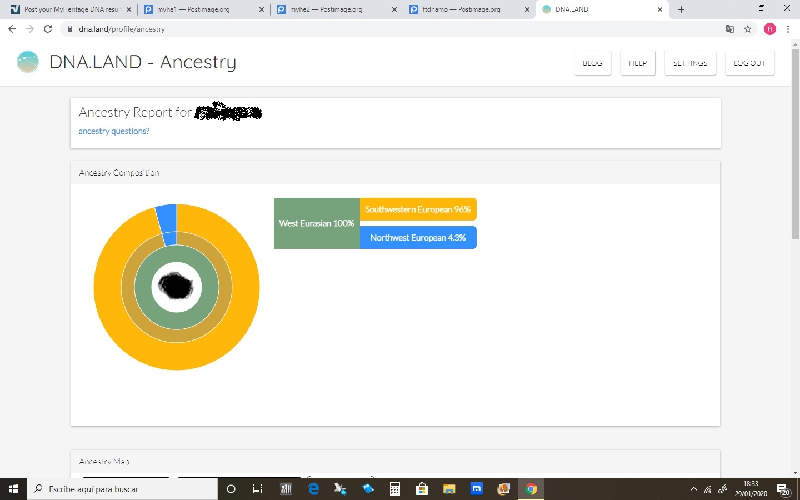Switch to the myhe1 — Postimage.org tab
Screen dimensions: 800x500
(x=203, y=9)
